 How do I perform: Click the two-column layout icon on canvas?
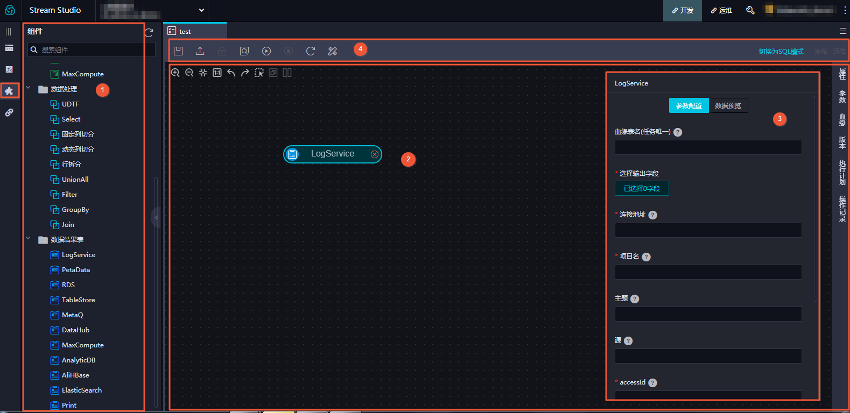[x=287, y=73]
